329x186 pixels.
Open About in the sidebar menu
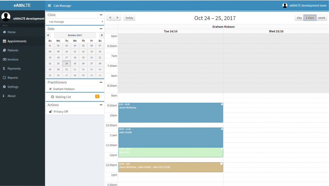click(x=22, y=96)
